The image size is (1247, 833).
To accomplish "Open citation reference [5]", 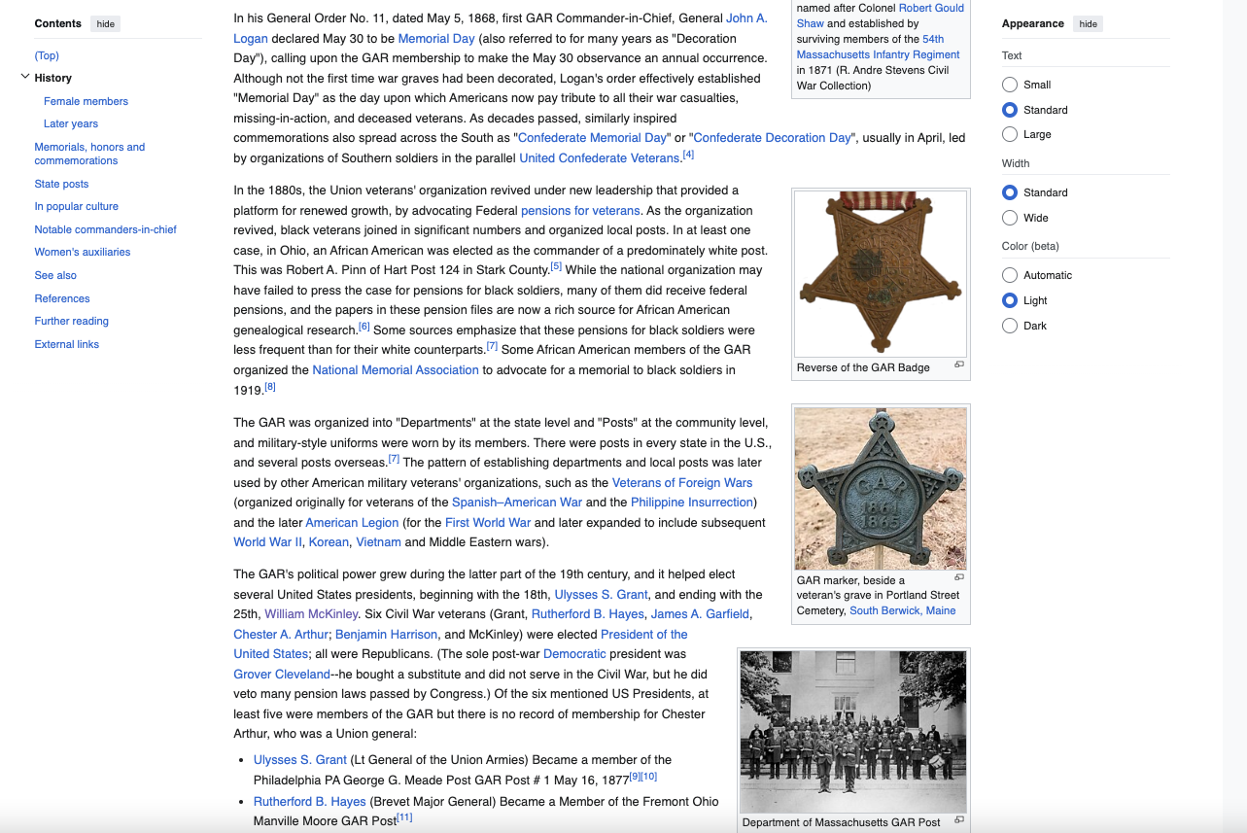I will pos(556,265).
